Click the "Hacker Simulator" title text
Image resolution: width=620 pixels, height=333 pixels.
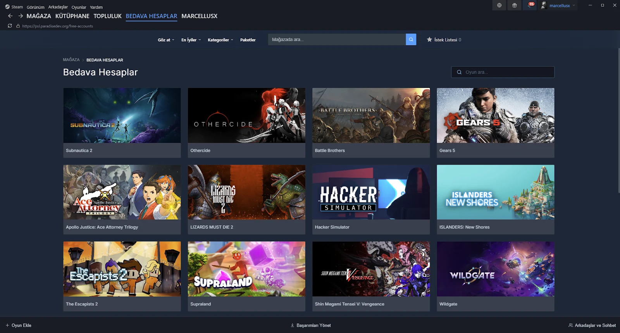(x=332, y=227)
